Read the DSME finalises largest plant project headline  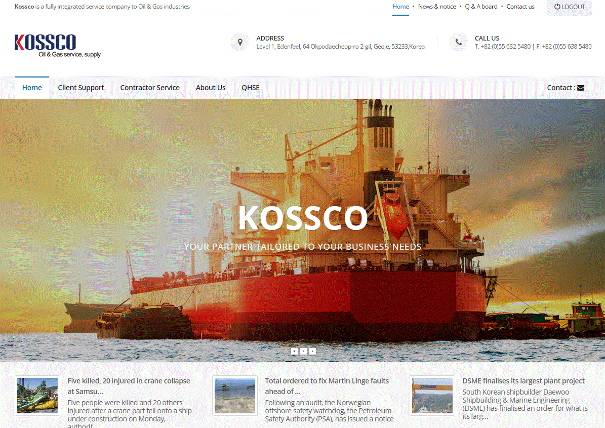point(523,381)
